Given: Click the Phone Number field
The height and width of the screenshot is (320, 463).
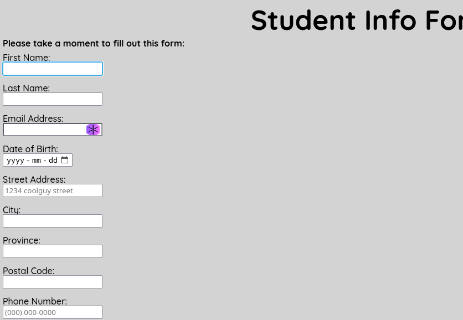Looking at the screenshot, I should coord(53,312).
